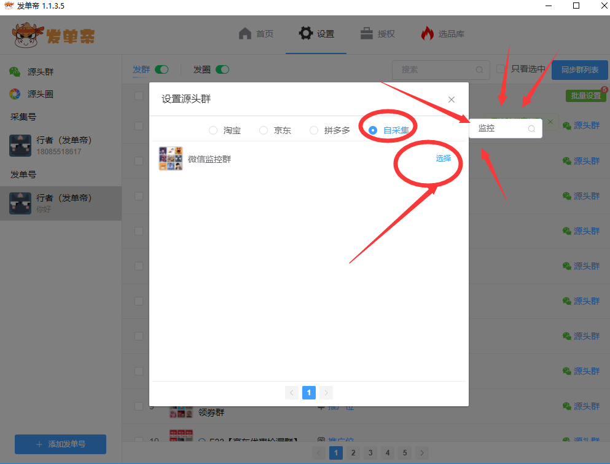Open the 授权 tab
The width and height of the screenshot is (610, 464).
(377, 34)
